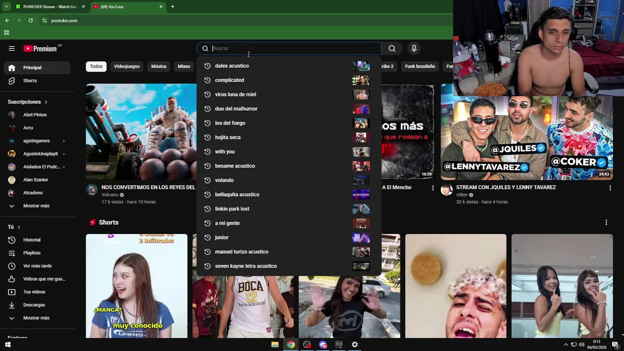624x351 pixels.
Task: Select the Funk brasileño filter chip
Action: (420, 66)
